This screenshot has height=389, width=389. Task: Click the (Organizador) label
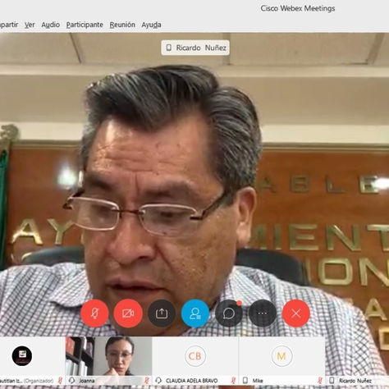39,381
